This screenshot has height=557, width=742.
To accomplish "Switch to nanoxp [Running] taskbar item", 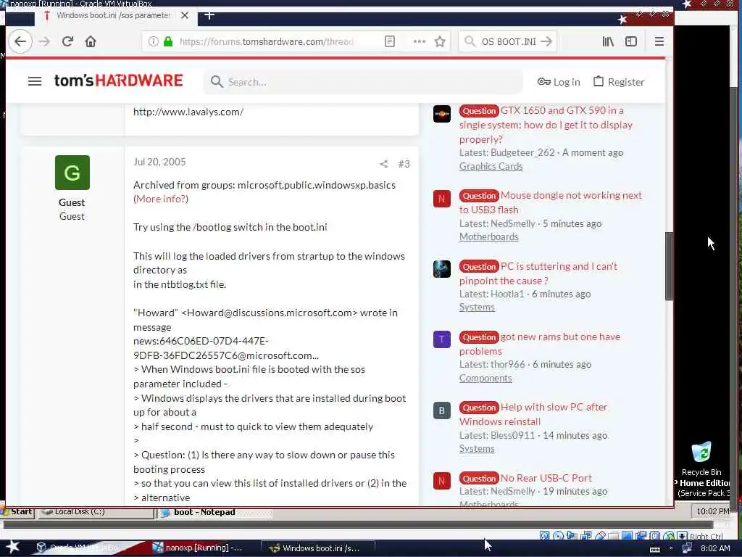I will pyautogui.click(x=198, y=548).
